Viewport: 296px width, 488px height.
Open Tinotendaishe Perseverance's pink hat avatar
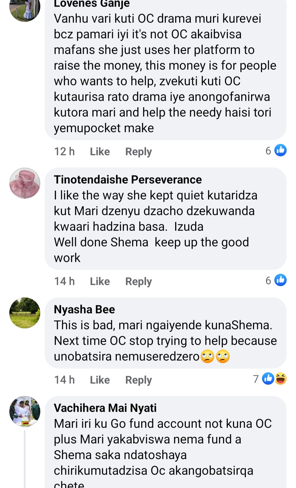click(25, 183)
